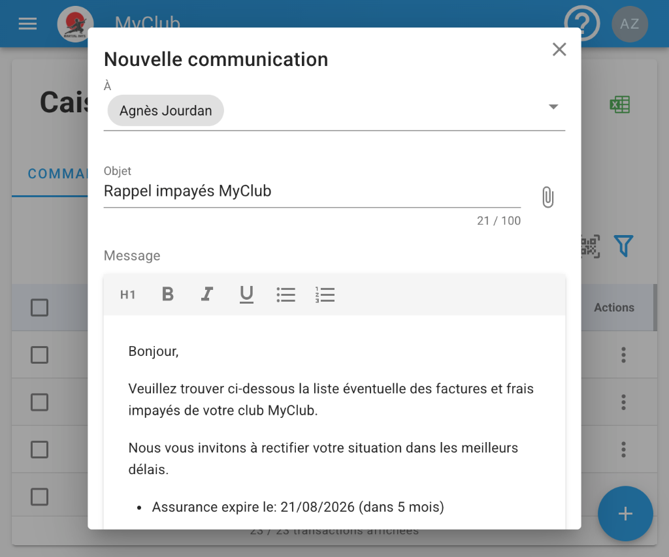This screenshot has width=669, height=557.
Task: Expand the recipient dropdown arrow
Action: pyautogui.click(x=553, y=107)
